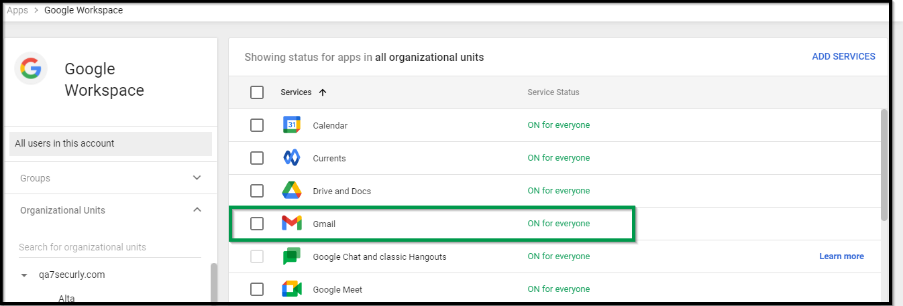The image size is (903, 306).
Task: Click the Groups section label
Action: (x=35, y=178)
